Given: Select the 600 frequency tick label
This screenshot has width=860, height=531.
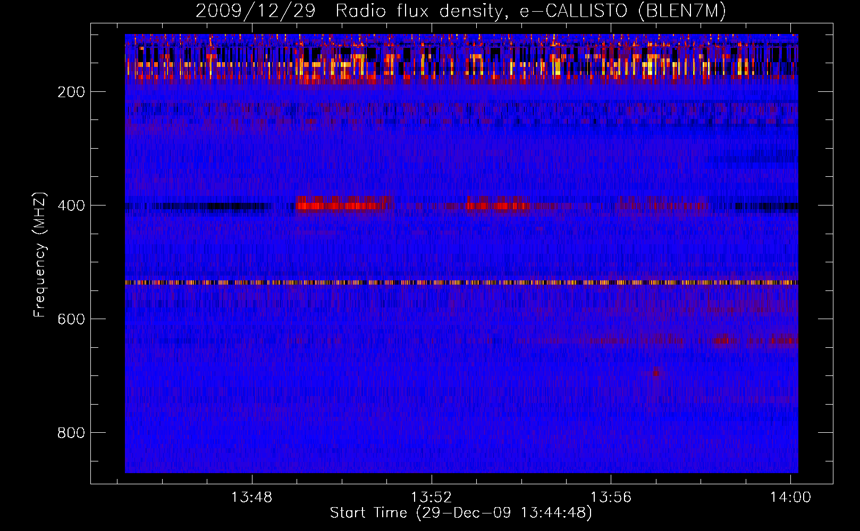Looking at the screenshot, I should pos(71,319).
